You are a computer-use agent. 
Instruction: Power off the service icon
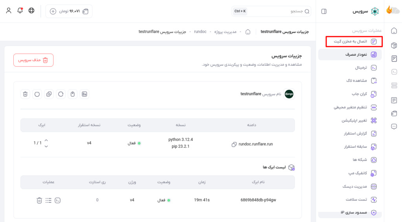click(x=37, y=94)
